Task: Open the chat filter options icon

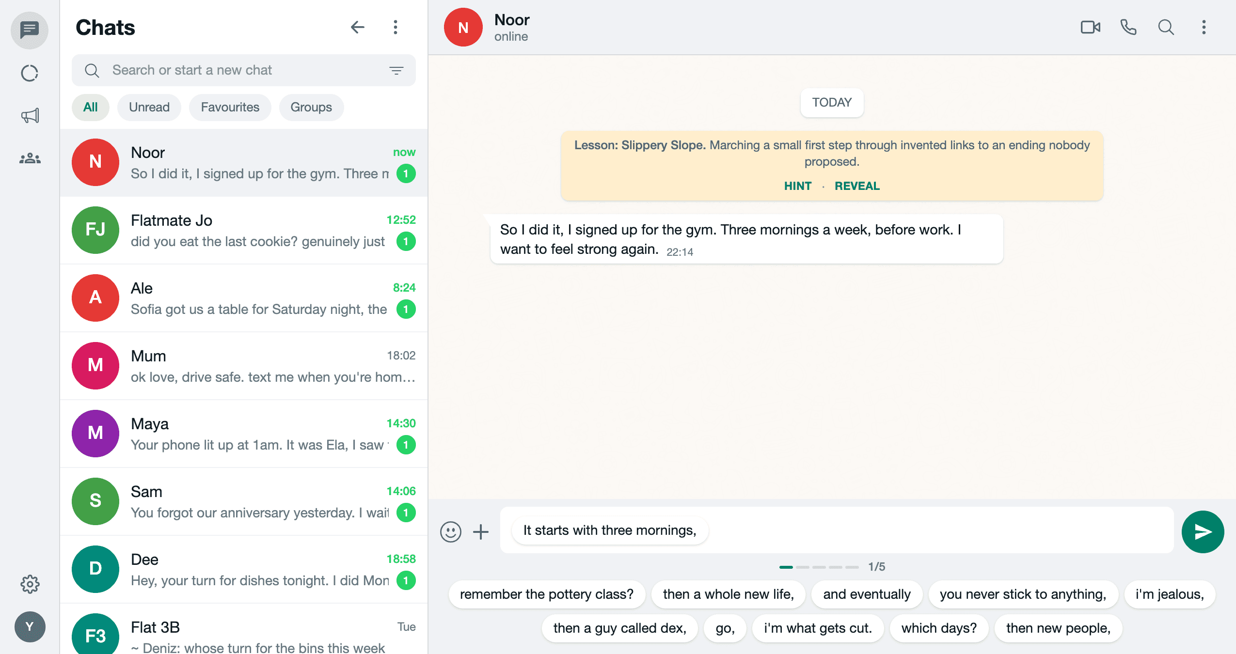Action: tap(396, 70)
